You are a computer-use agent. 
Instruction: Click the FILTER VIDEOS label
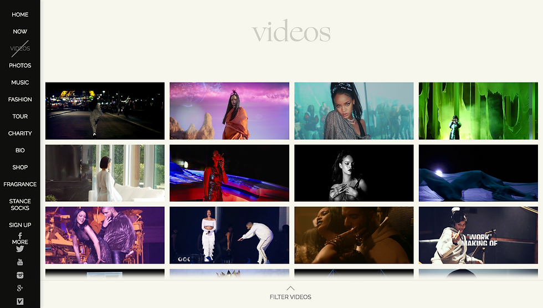[290, 297]
